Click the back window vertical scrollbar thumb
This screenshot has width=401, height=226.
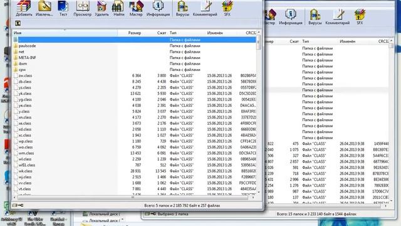(391, 45)
